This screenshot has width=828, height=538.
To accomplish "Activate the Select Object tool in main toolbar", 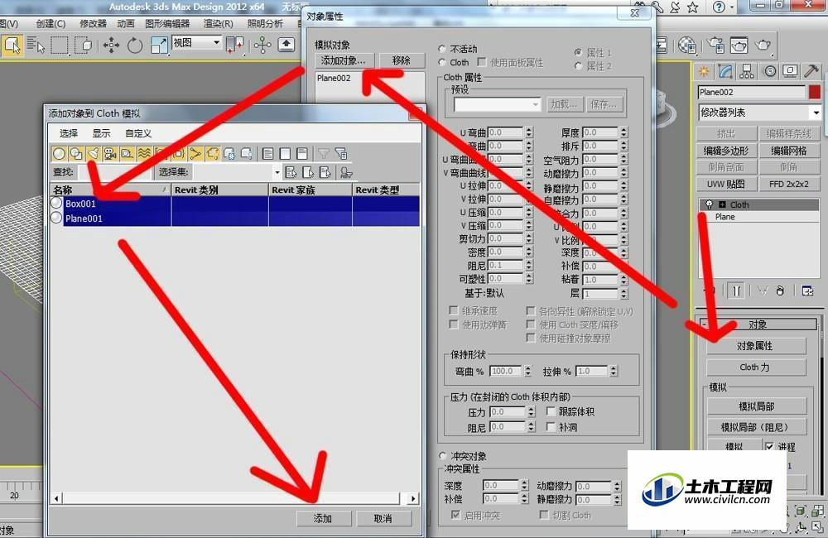I will (12, 46).
